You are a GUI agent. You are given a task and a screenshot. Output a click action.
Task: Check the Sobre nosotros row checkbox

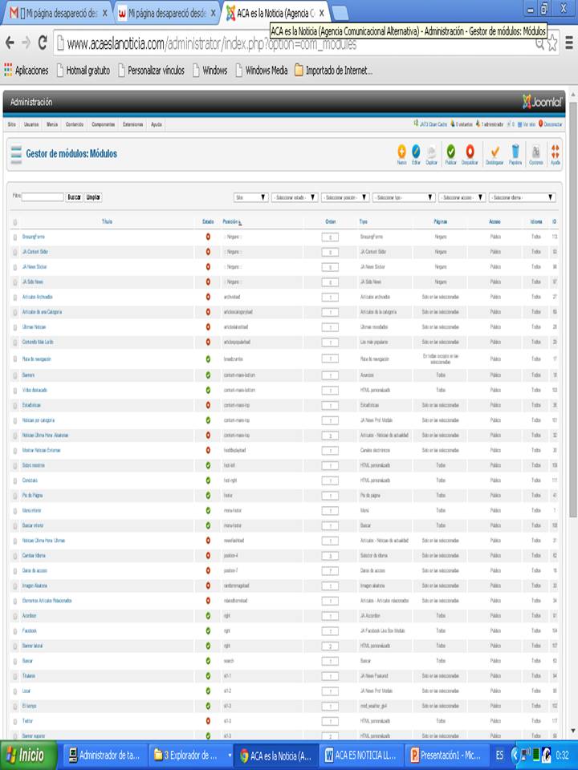[14, 465]
